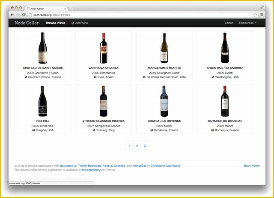The width and height of the screenshot is (274, 198).
Task: Open Browse Wines in navbar
Action: click(x=56, y=23)
